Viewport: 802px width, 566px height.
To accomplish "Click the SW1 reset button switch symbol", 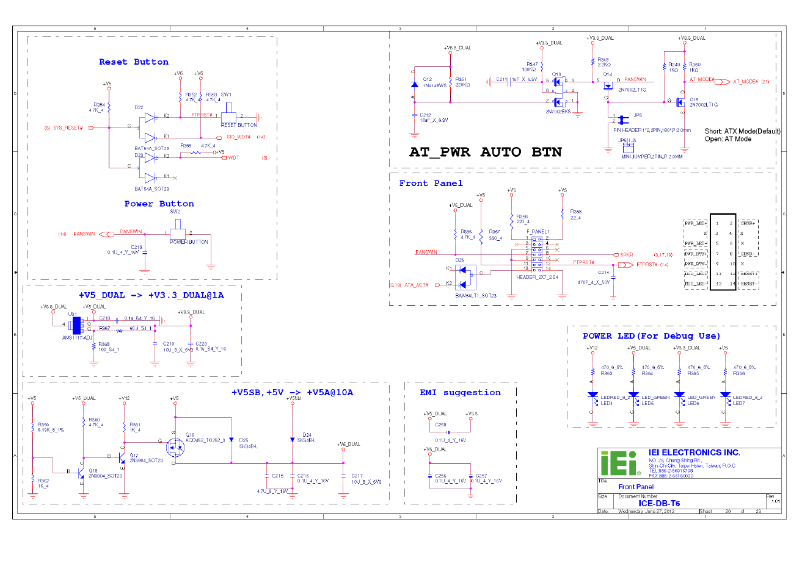I will tap(228, 113).
